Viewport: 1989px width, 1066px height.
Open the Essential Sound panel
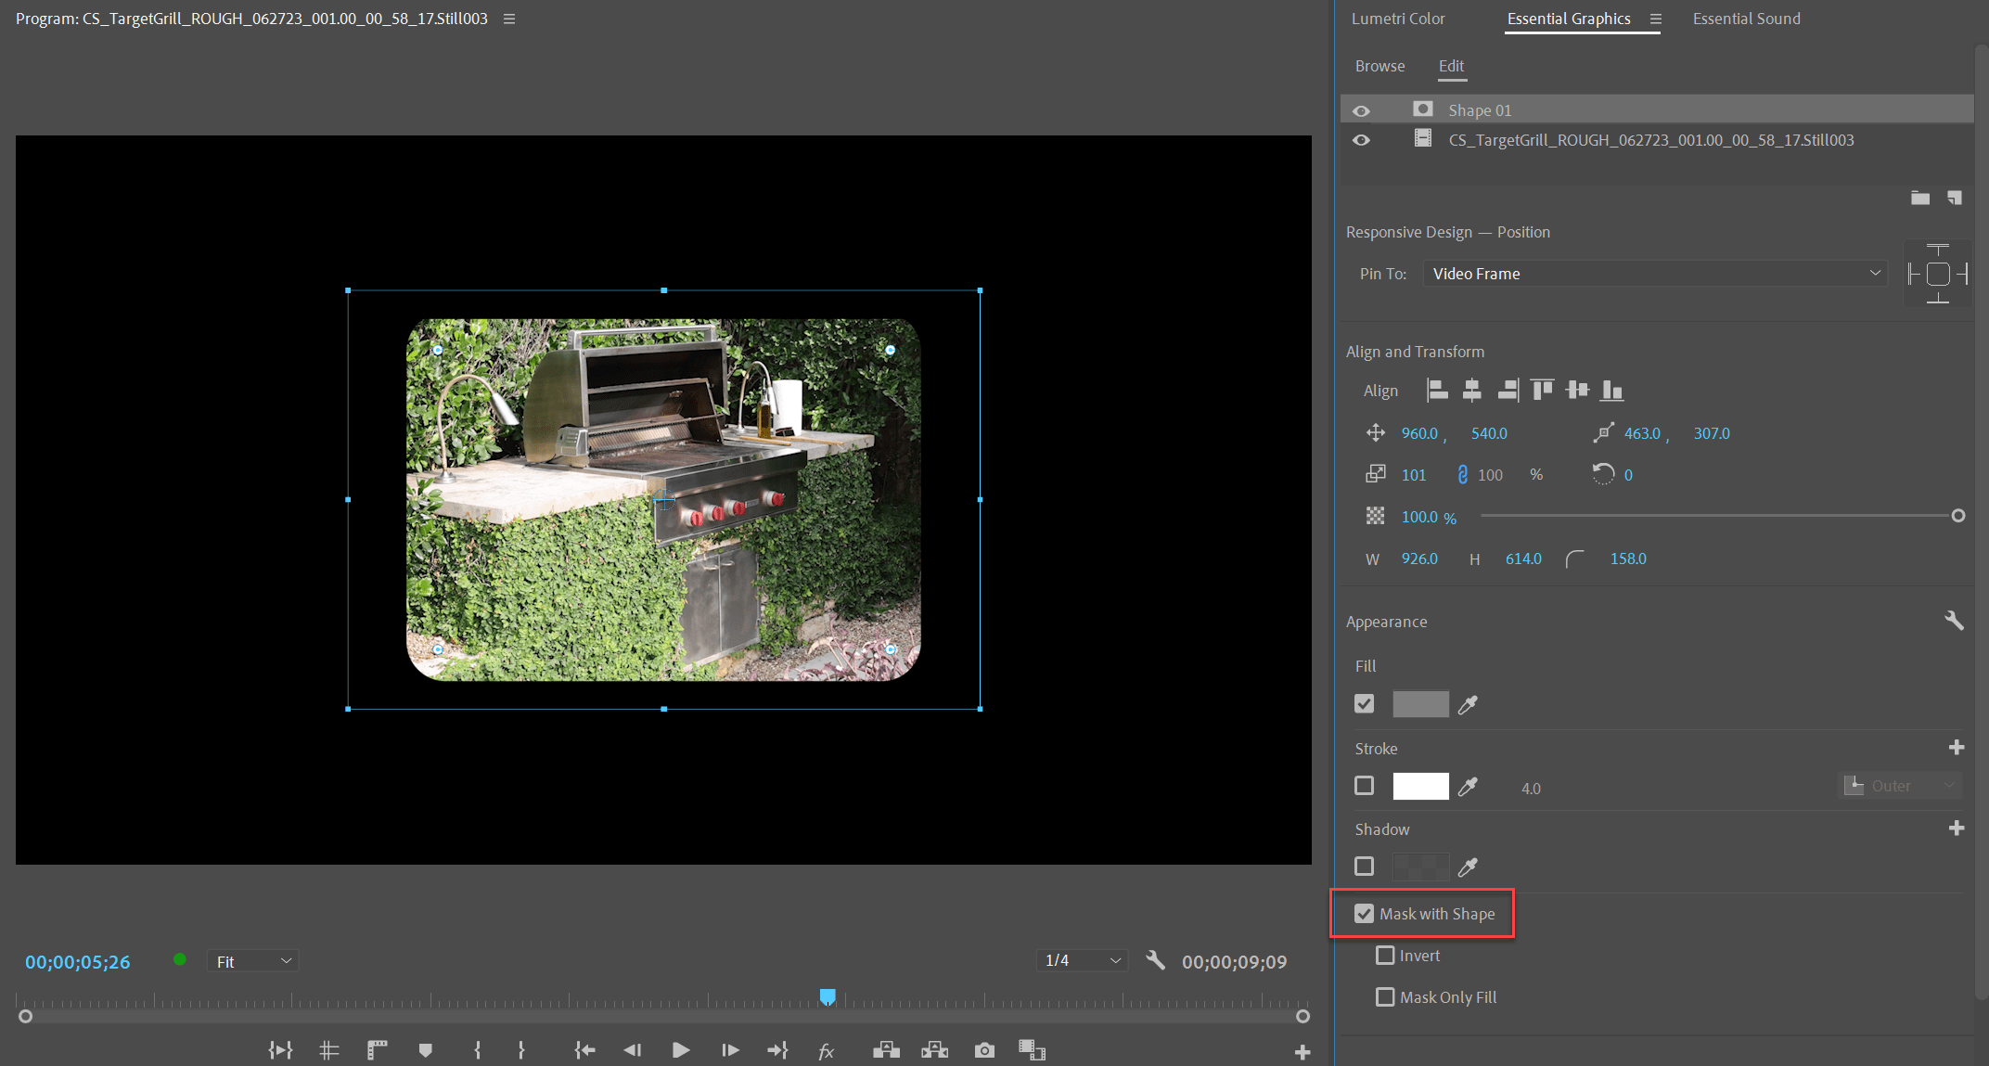[x=1745, y=18]
